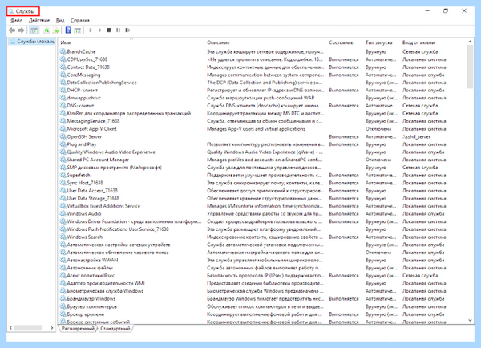Viewport: 481px width, 348px height.
Task: Sort by the Имя column header
Action: (x=132, y=42)
